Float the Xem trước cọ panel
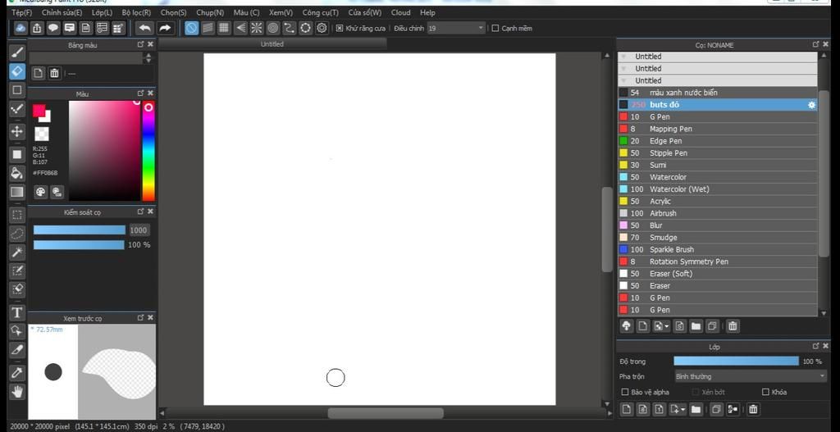The width and height of the screenshot is (840, 432). [141, 317]
